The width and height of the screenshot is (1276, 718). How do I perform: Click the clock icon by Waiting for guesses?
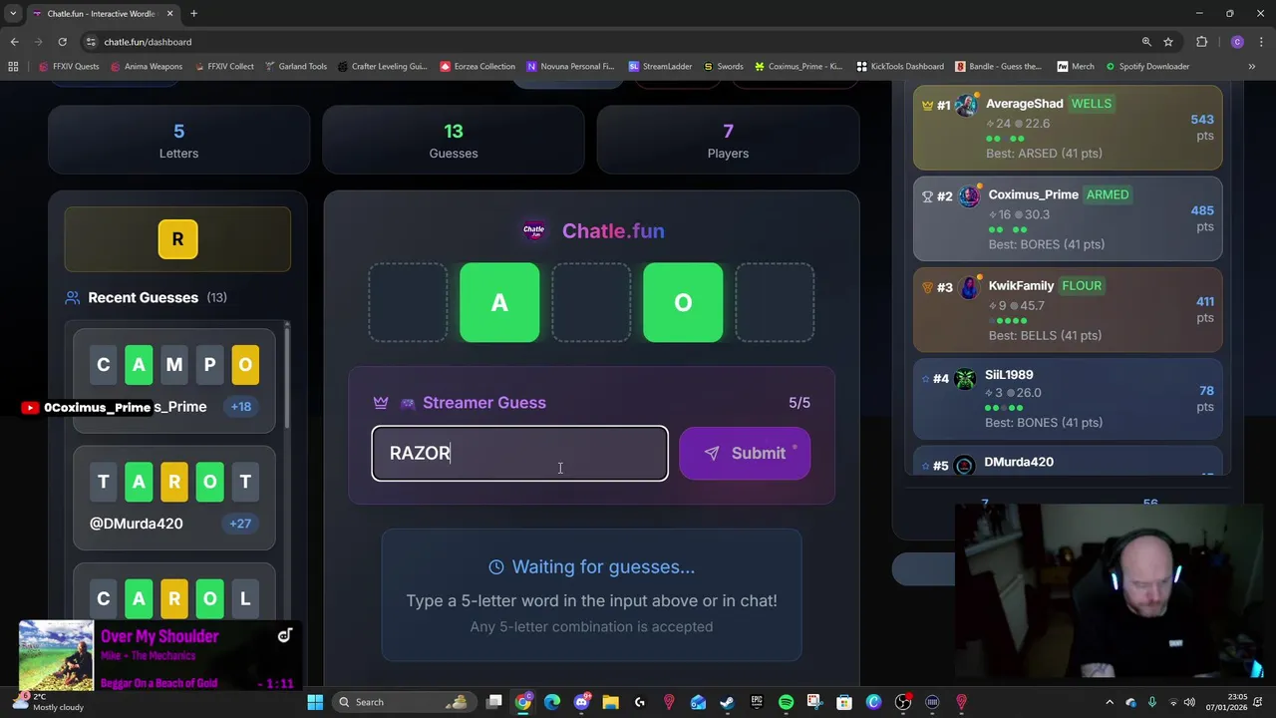(x=496, y=566)
